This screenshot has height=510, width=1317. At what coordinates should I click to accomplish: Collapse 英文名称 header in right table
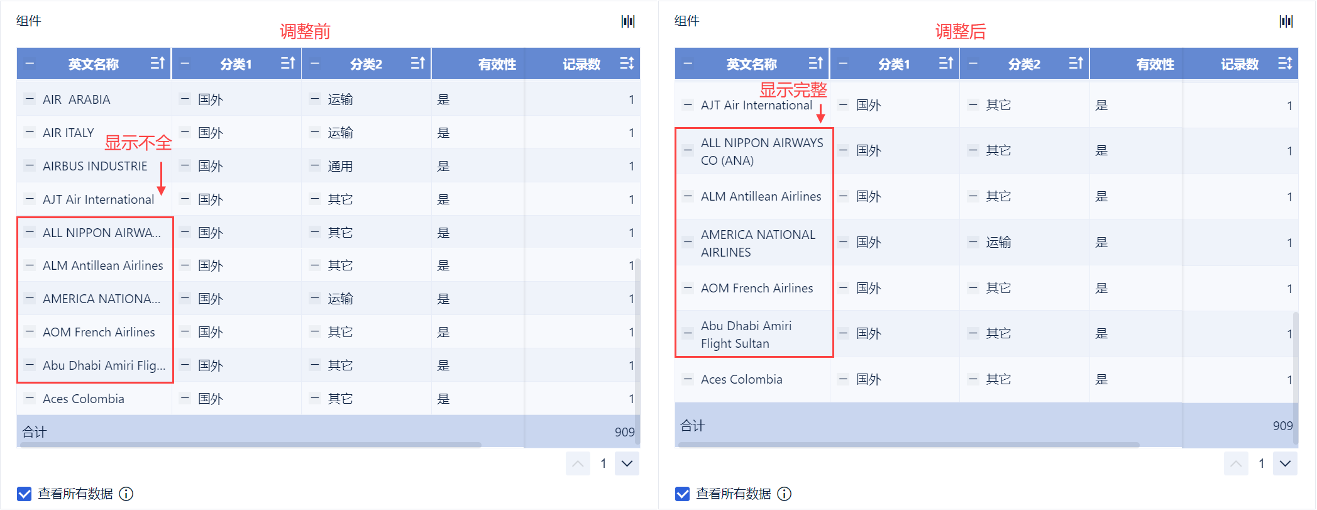pos(688,64)
